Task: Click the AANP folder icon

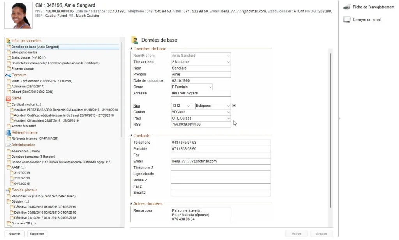Action: point(9,167)
